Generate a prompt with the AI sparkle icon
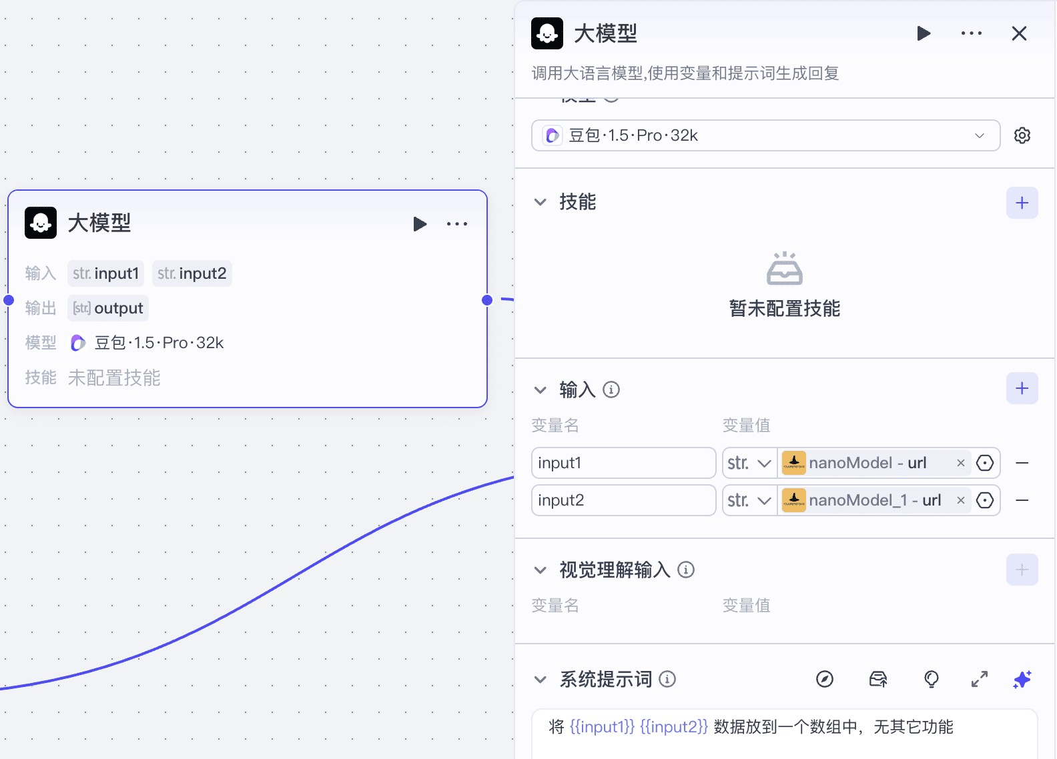The width and height of the screenshot is (1057, 759). tap(1022, 679)
